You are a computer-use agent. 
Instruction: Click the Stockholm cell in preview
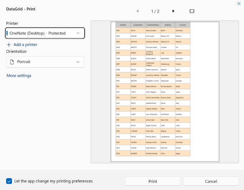pyautogui.click(x=168, y=114)
